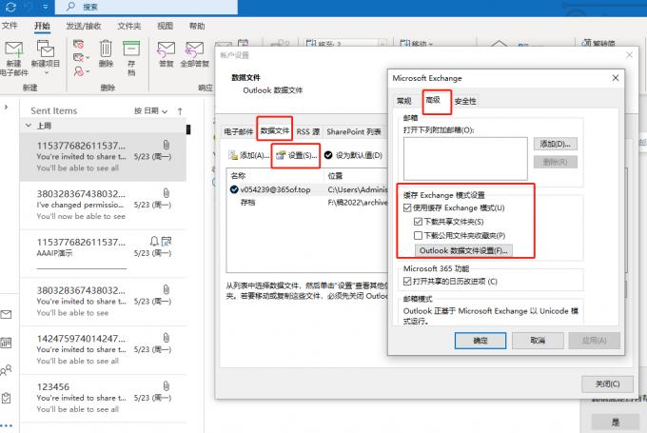Click reminder bell on AAAIP message

154,241
